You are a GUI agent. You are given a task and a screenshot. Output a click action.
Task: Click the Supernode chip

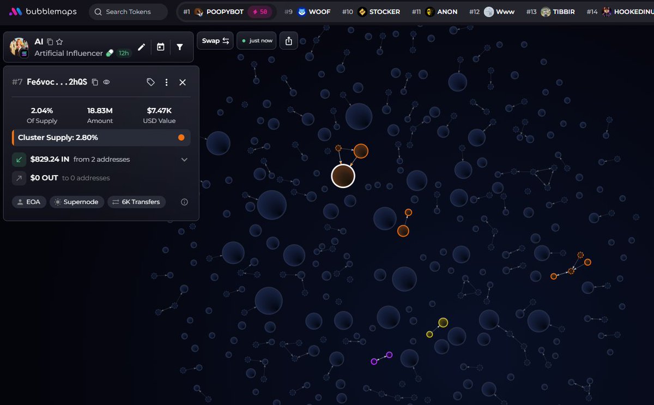click(x=77, y=202)
